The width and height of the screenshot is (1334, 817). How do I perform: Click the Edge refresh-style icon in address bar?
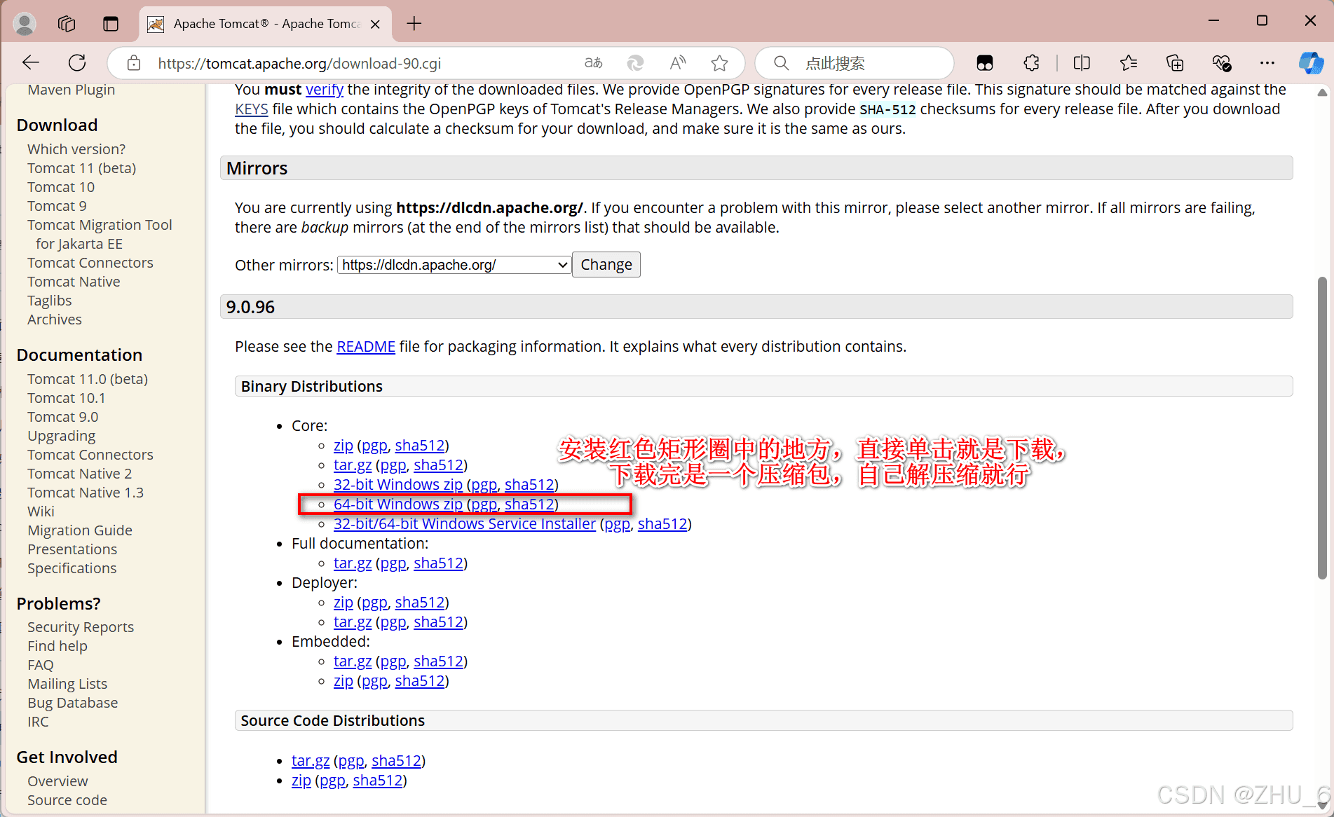[635, 64]
